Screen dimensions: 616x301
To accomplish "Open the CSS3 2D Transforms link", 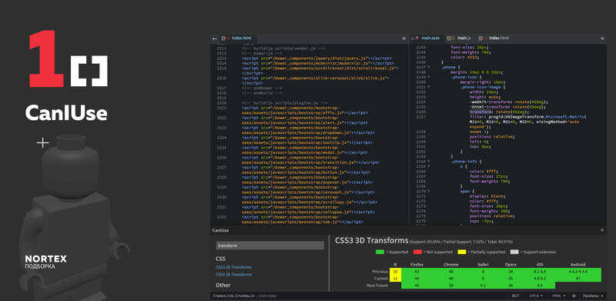I will tap(234, 267).
